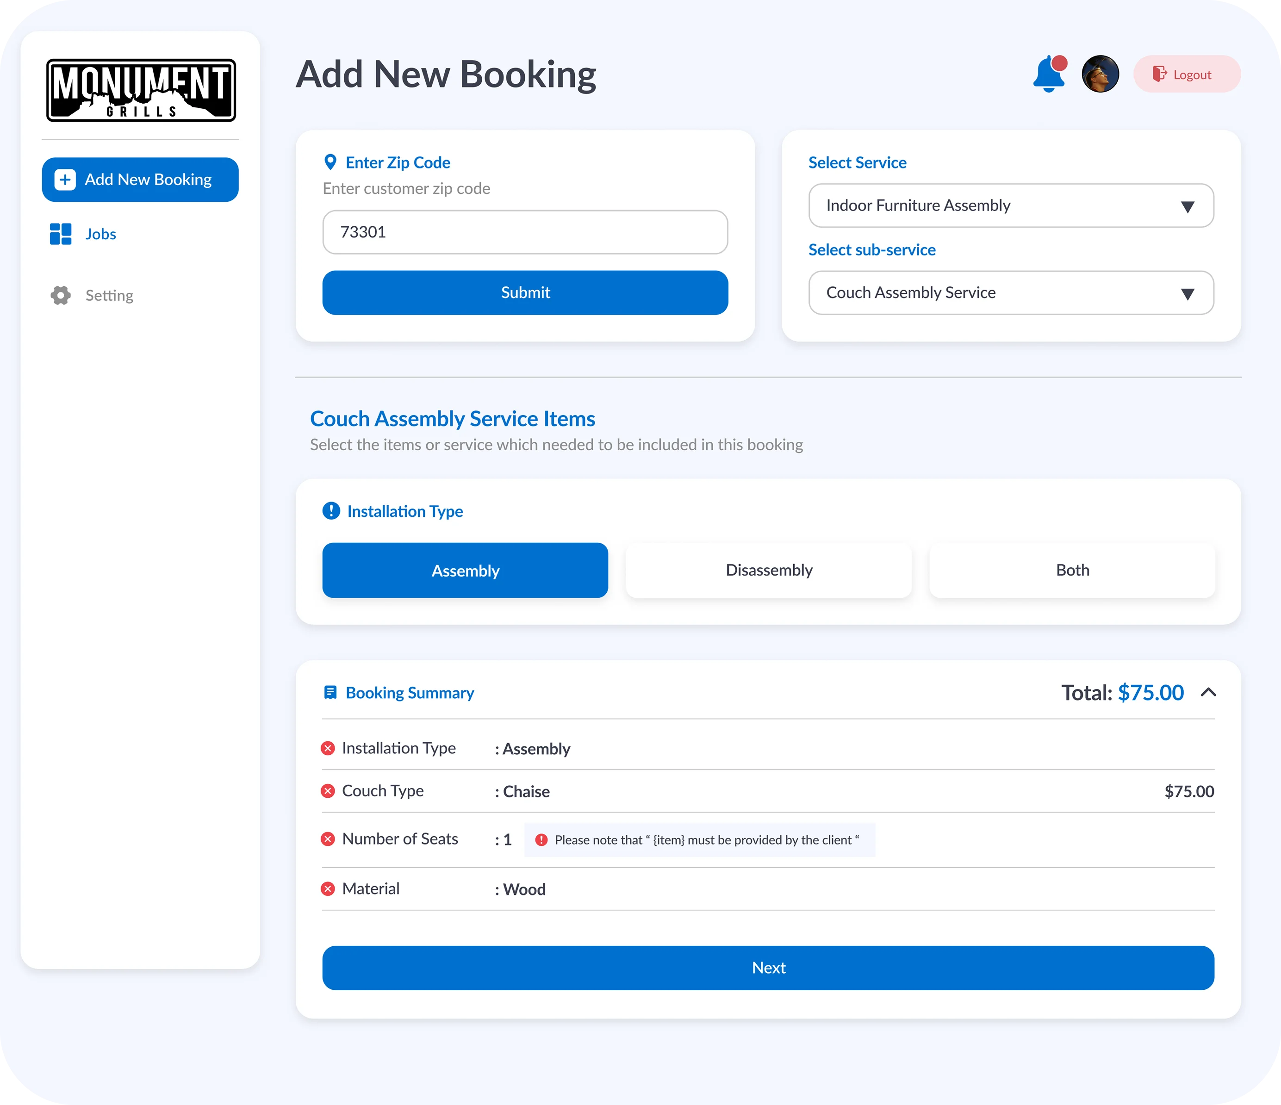
Task: Click the zip code location pin icon
Action: click(x=330, y=162)
